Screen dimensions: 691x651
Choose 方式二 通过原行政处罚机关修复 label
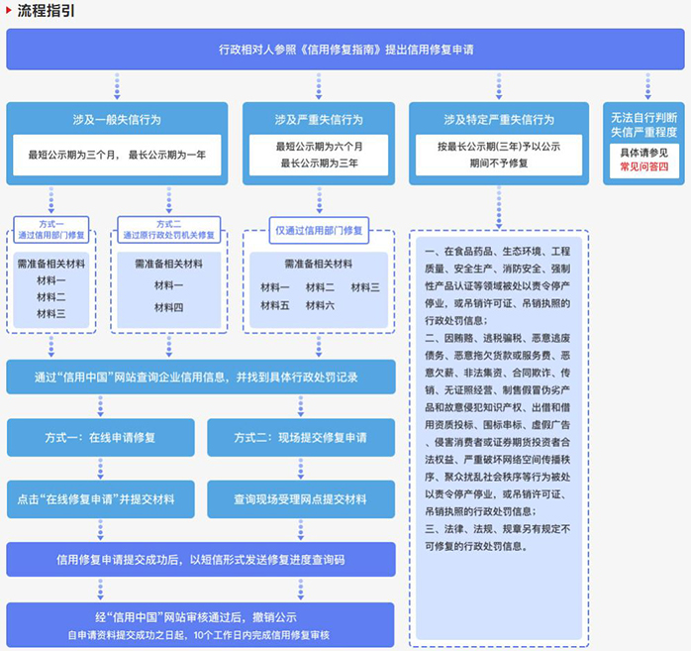click(168, 230)
